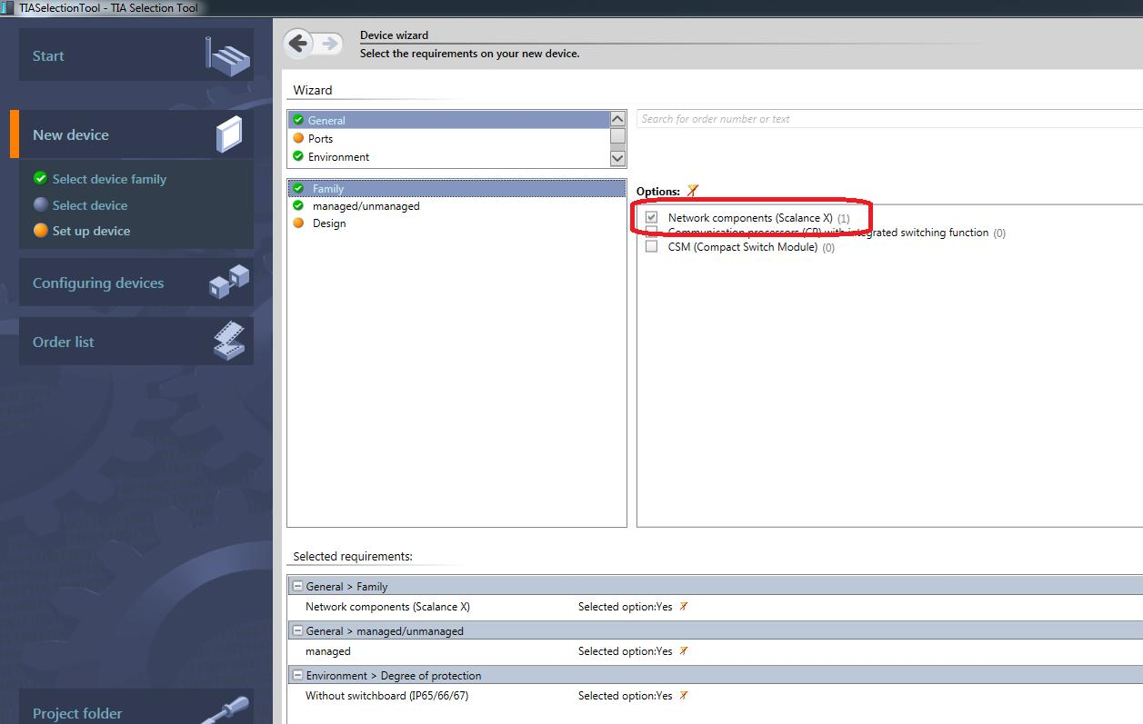Open the Project folder section
Viewport: 1143px width, 724px height.
click(136, 710)
